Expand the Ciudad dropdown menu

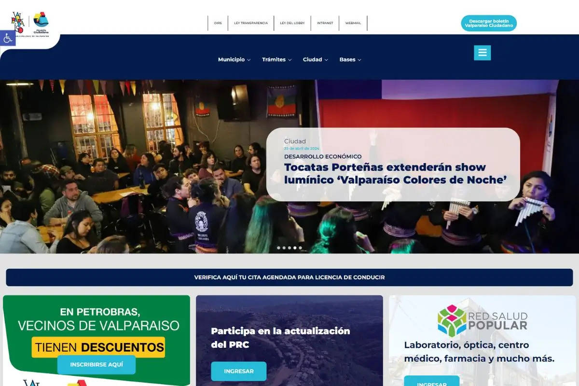pos(315,60)
